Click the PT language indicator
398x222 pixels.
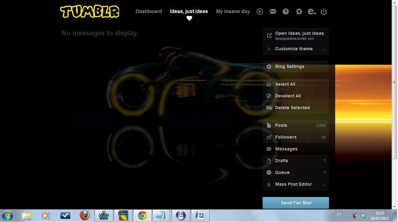[x=339, y=215]
